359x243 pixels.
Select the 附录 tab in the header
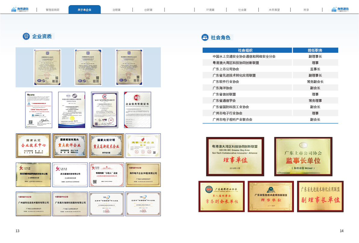306,10
